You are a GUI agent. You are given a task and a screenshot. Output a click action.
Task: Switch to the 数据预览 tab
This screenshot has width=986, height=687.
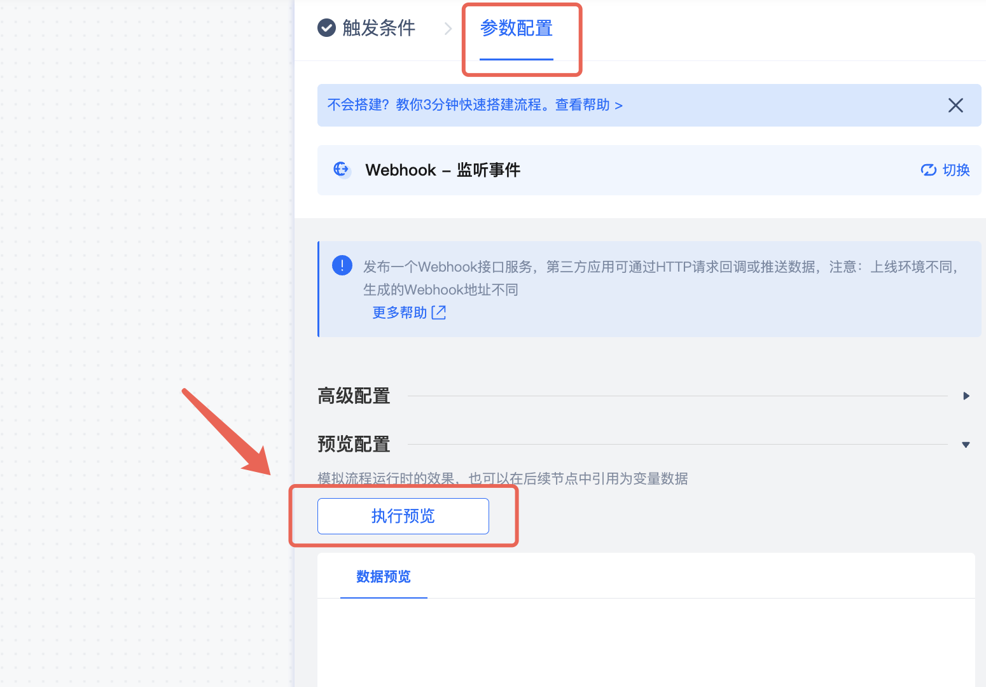[384, 576]
